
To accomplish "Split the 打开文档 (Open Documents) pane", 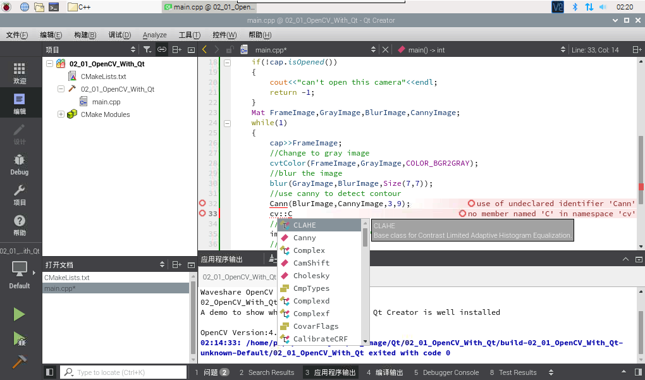I will coord(177,265).
